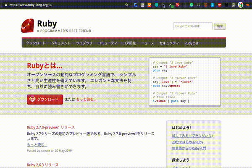Open the ドキュメント navigation menu item

pos(61,43)
